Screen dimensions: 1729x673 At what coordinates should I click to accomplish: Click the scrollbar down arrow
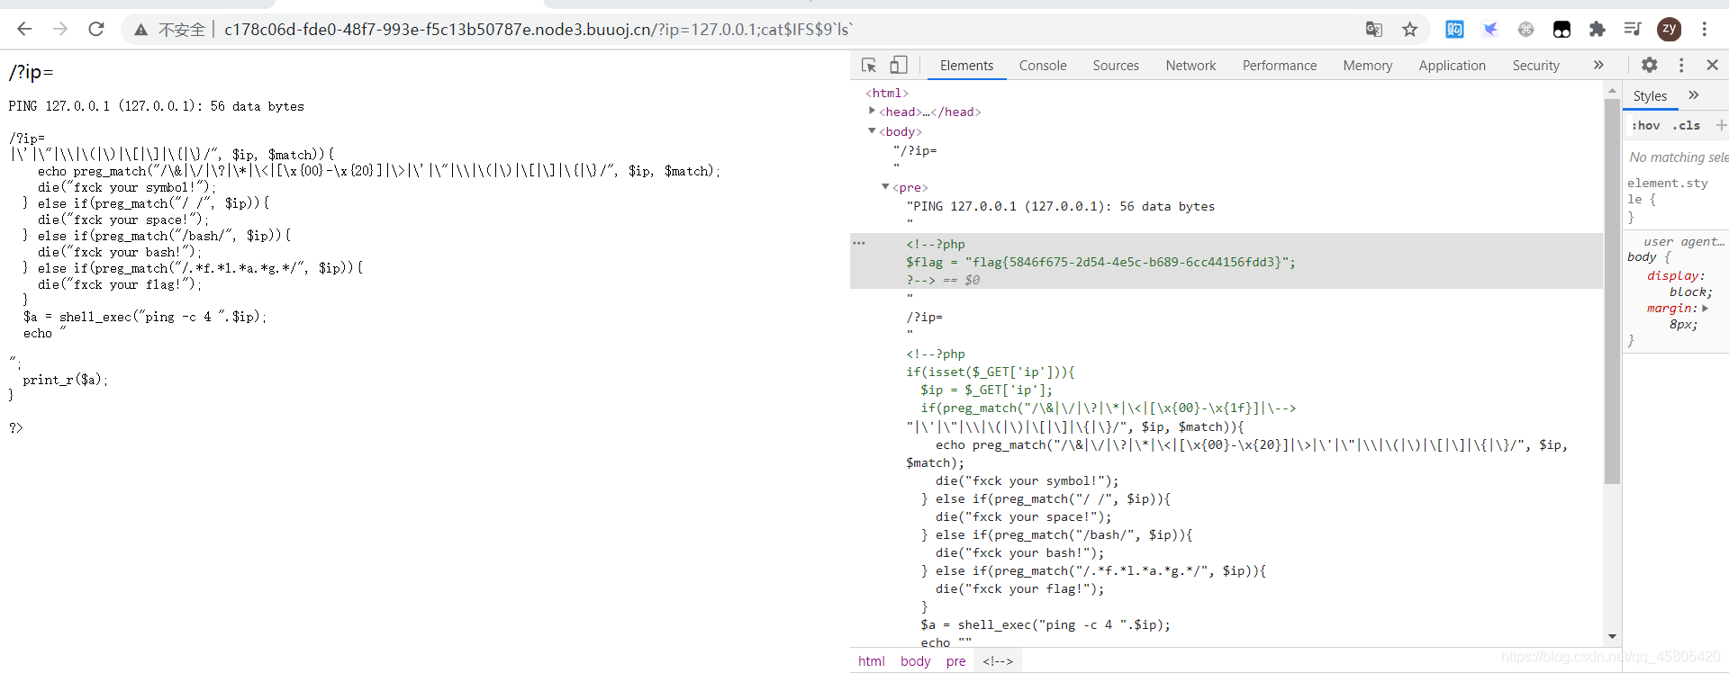1612,637
